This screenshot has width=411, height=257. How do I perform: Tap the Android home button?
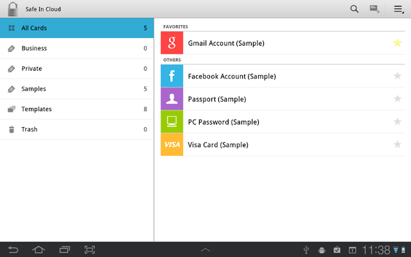39,250
